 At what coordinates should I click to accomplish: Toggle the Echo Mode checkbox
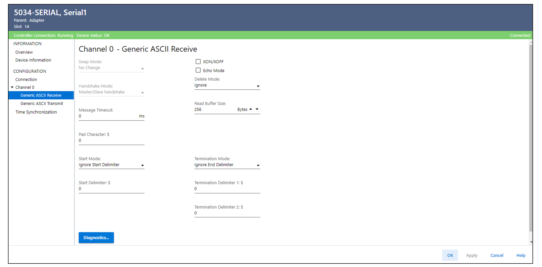point(198,70)
